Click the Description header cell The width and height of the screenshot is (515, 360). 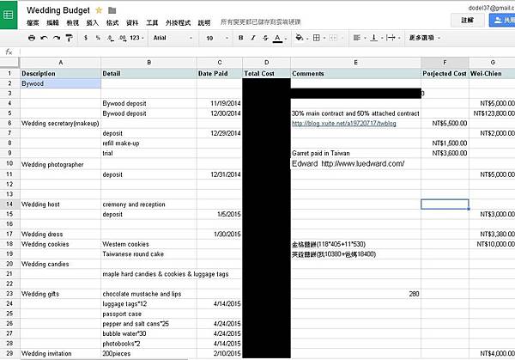pos(60,73)
